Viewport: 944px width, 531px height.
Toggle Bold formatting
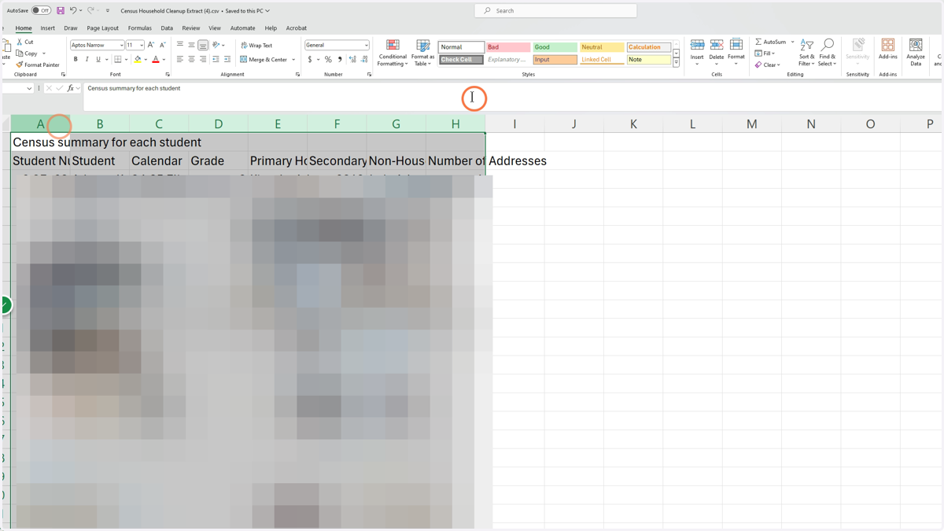click(76, 59)
